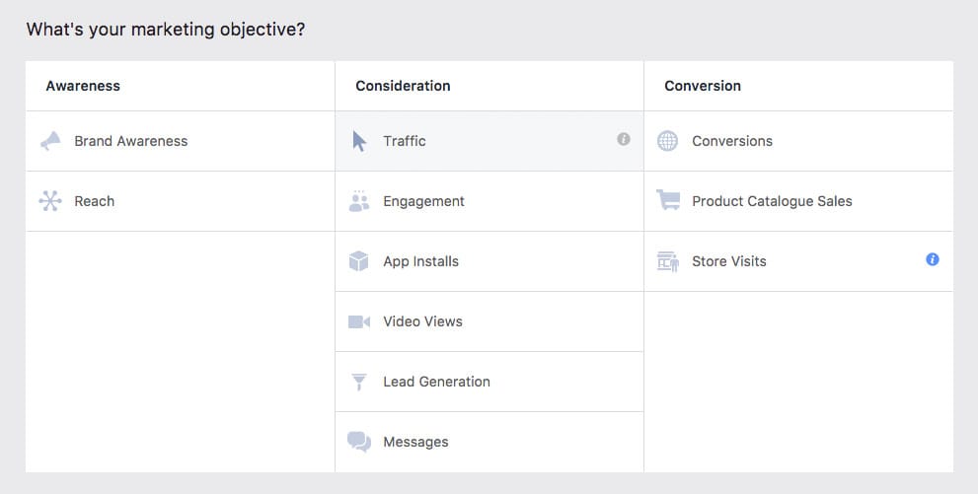Click the Video Views camera icon
Viewport: 978px width, 494px height.
click(x=359, y=321)
